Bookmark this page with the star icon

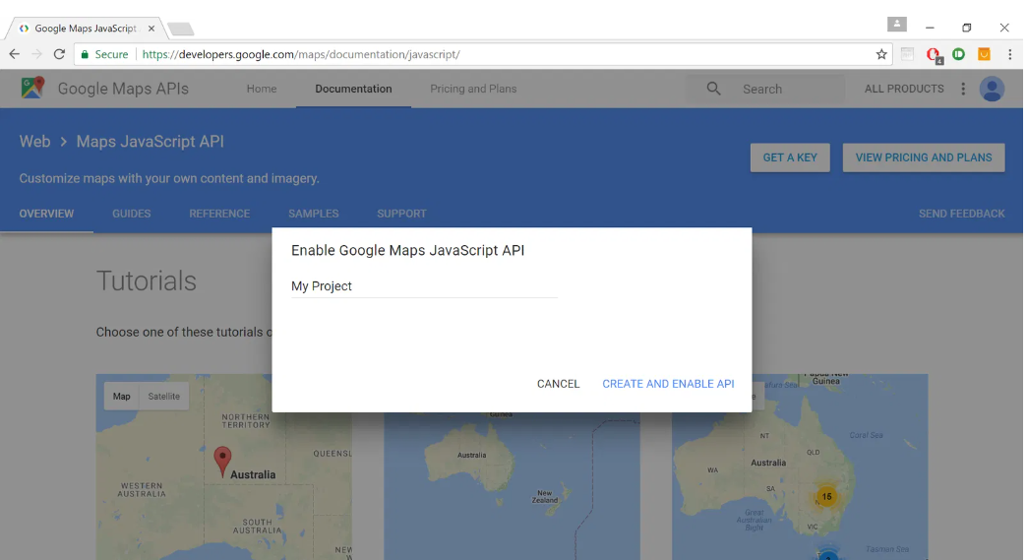pyautogui.click(x=881, y=54)
